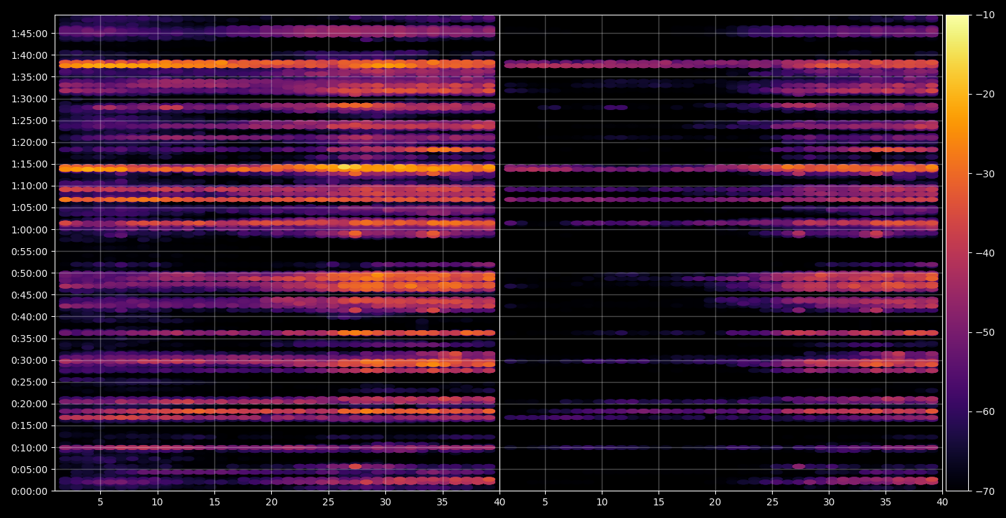Viewport: 1006px width, 518px height.
Task: Pick the 1:45:00 y-axis tick label
Action: click(29, 34)
